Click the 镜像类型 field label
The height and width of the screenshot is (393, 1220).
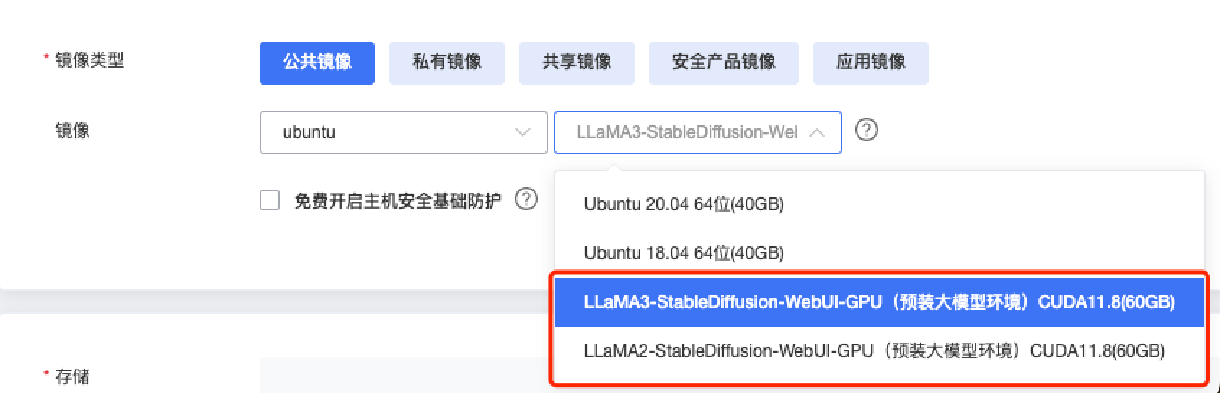click(x=89, y=60)
